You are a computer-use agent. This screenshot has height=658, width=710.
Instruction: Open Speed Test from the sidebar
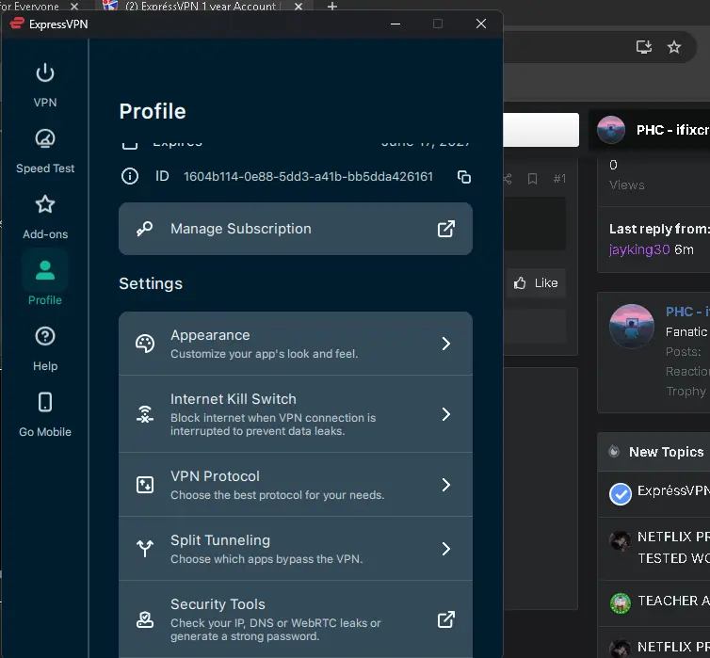(45, 152)
